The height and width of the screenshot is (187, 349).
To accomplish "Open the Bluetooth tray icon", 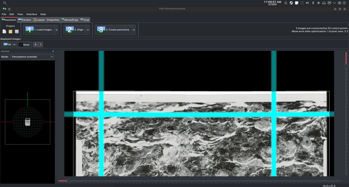I will click(313, 3).
